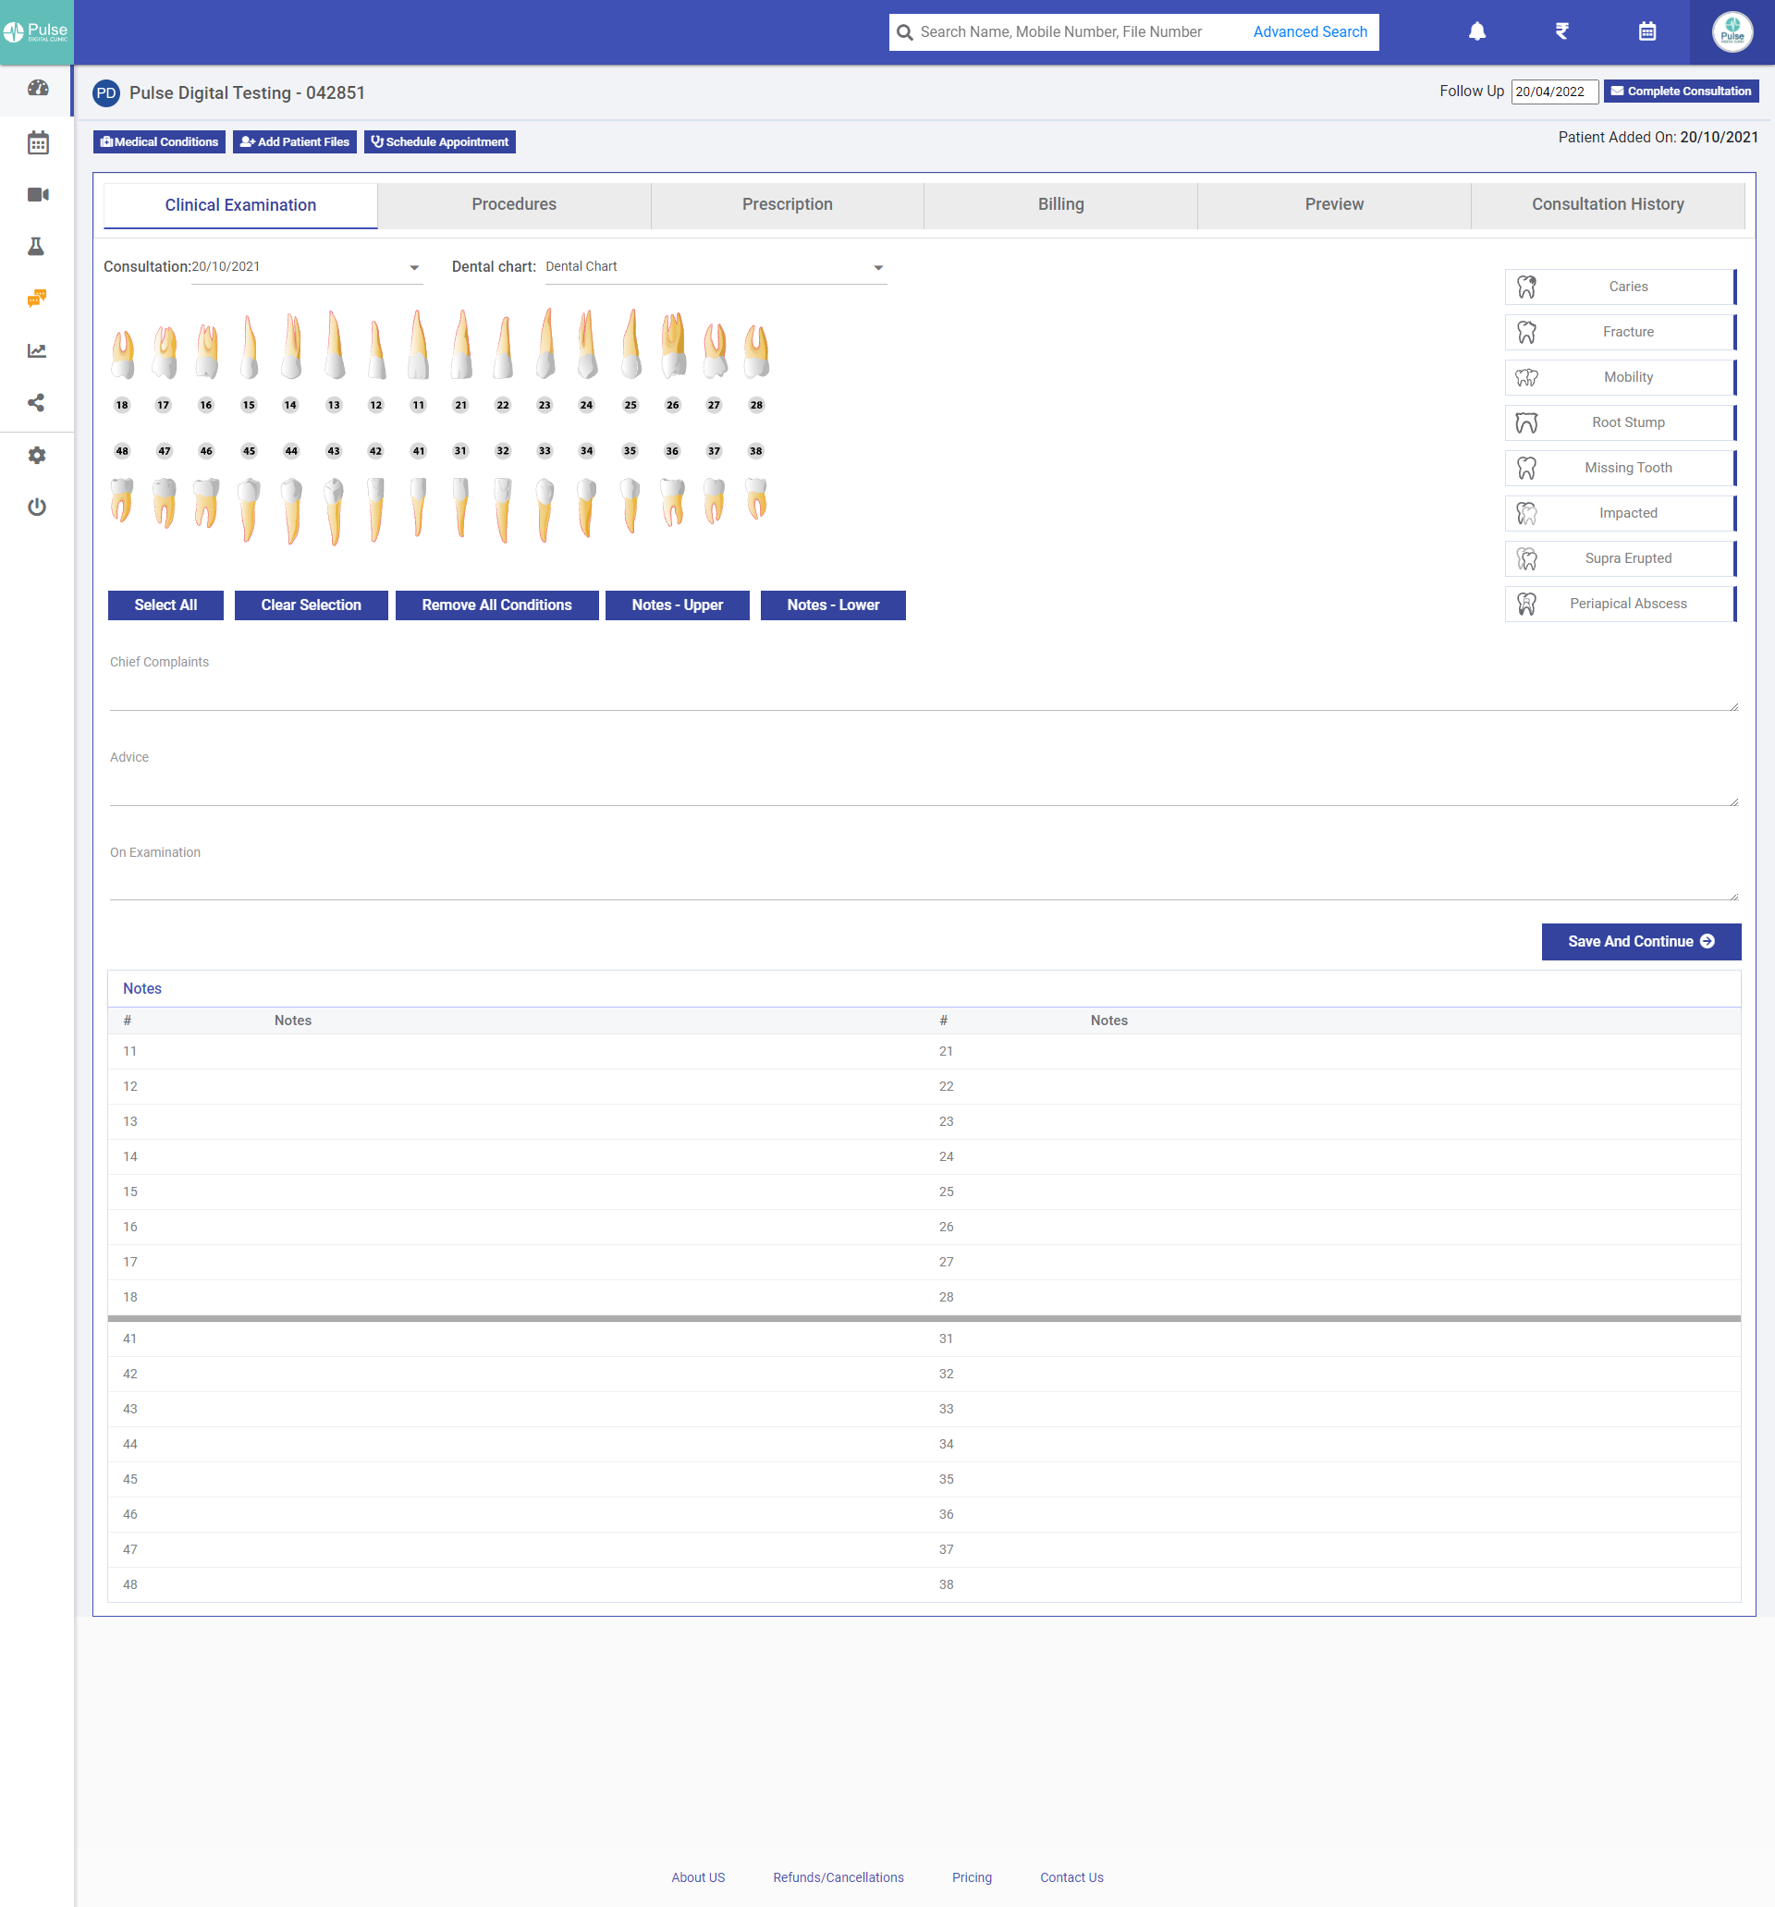This screenshot has height=1907, width=1775.
Task: Click the Follow Up date field
Action: click(x=1553, y=92)
